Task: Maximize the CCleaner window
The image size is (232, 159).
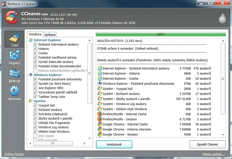Action: coord(210,3)
